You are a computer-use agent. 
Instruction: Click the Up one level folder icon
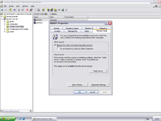[x=11, y=10]
